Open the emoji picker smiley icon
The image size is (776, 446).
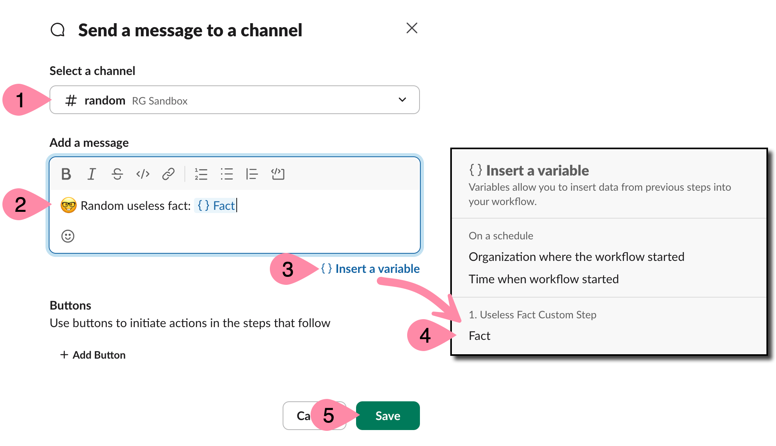point(68,236)
